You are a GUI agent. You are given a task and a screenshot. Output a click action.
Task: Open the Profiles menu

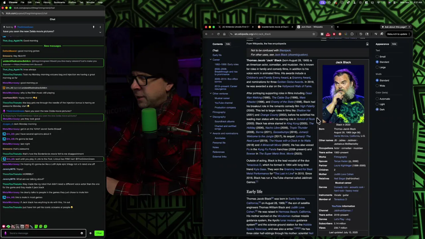(x=72, y=2)
